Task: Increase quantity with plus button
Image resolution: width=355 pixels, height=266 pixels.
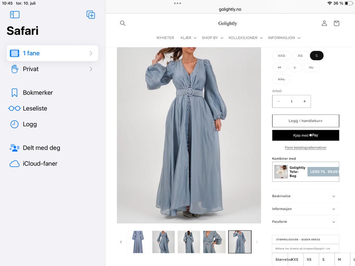Action: click(x=304, y=101)
